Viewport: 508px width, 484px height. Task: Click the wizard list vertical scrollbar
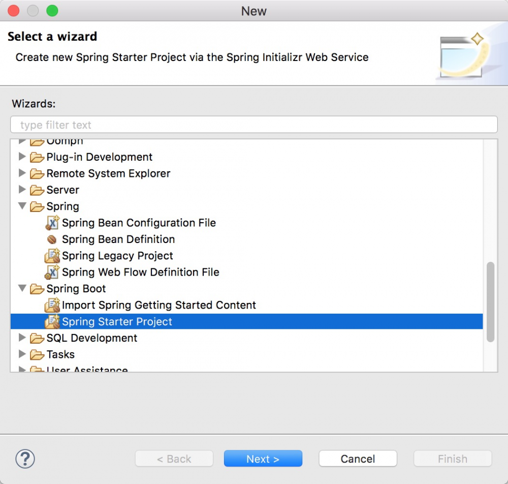[490, 301]
